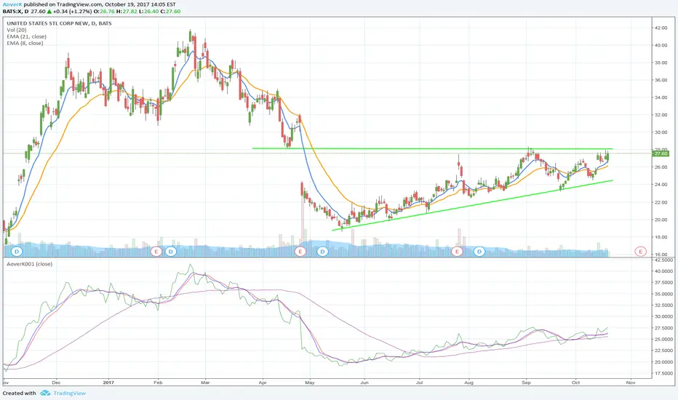This screenshot has width=678, height=400.
Task: Click the 42.5000 indicator axis label
Action: (x=663, y=260)
